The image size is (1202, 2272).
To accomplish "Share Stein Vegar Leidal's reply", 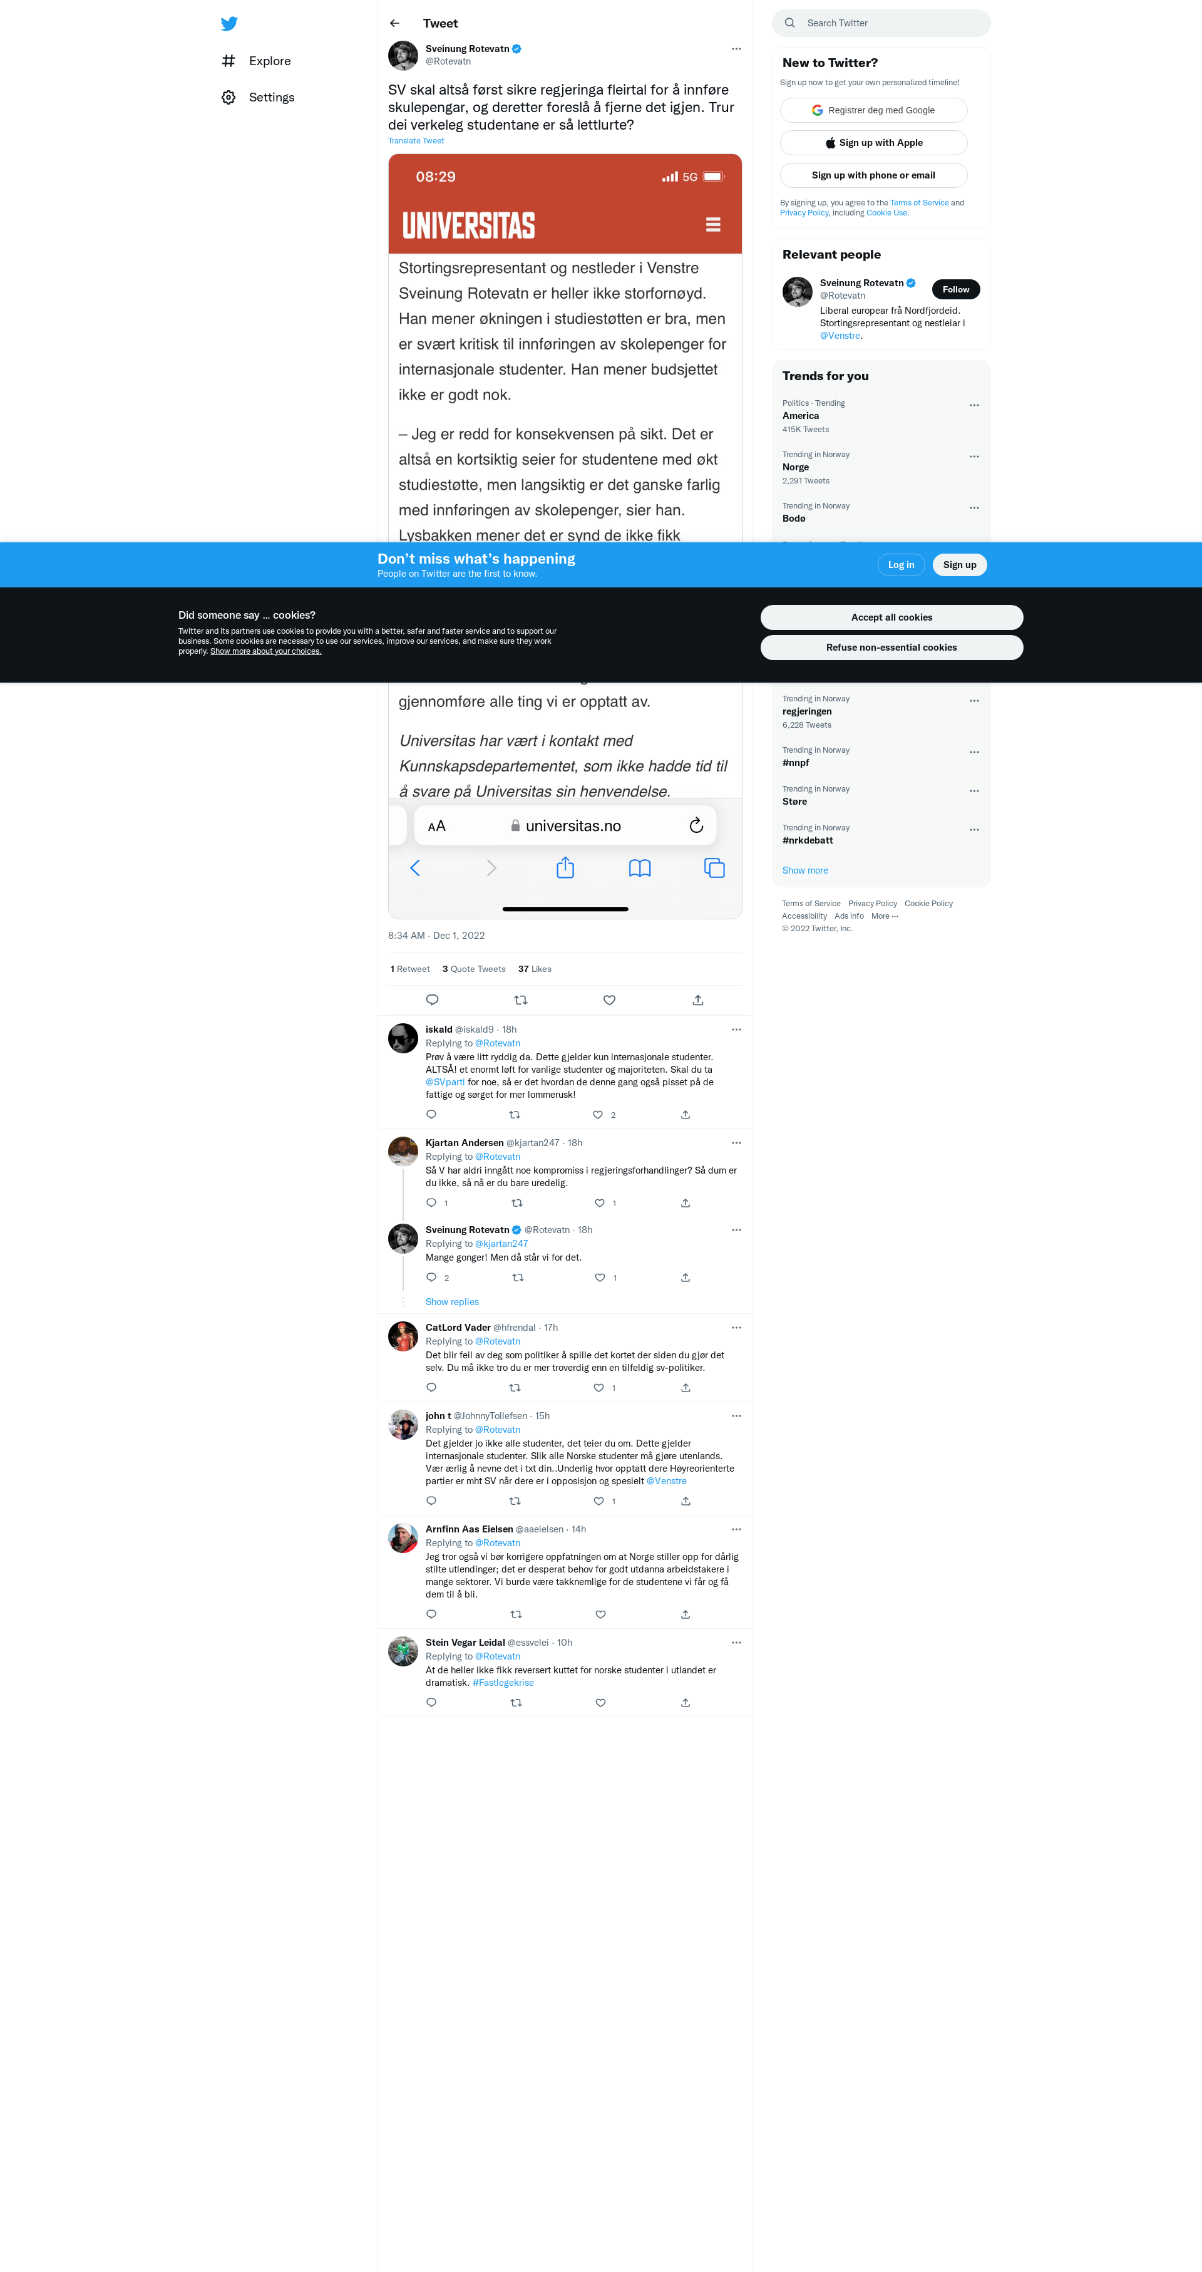I will tap(686, 1703).
